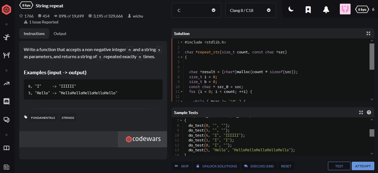The width and height of the screenshot is (378, 173).
Task: Open the user profile avatar
Action: (345, 9)
